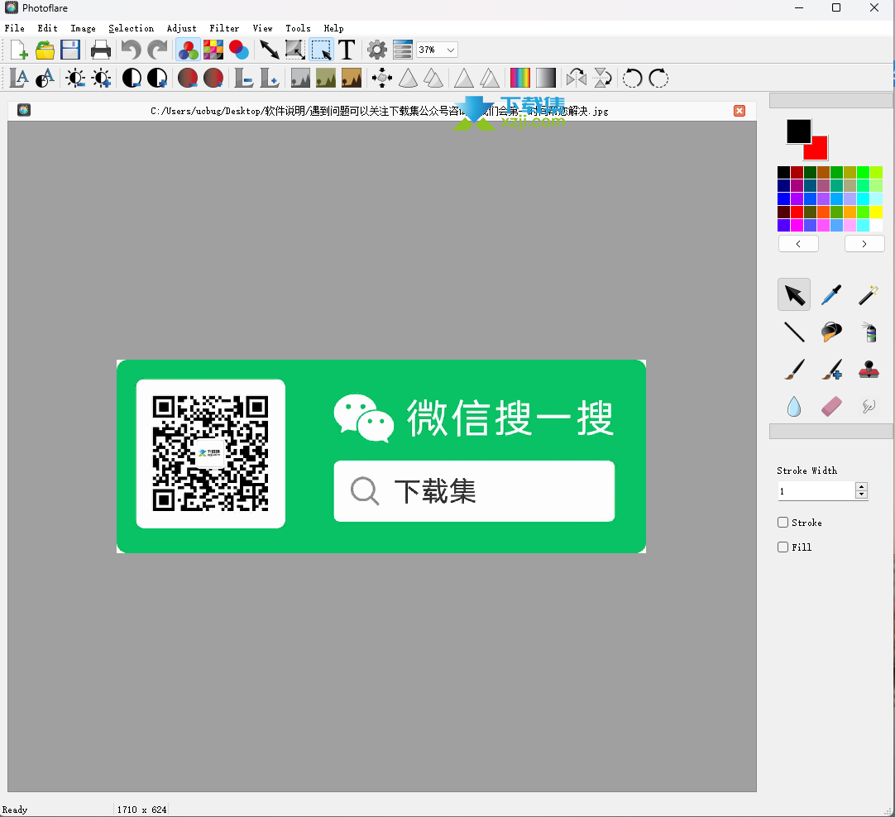Open the Filter menu
This screenshot has height=817, width=895.
point(223,28)
